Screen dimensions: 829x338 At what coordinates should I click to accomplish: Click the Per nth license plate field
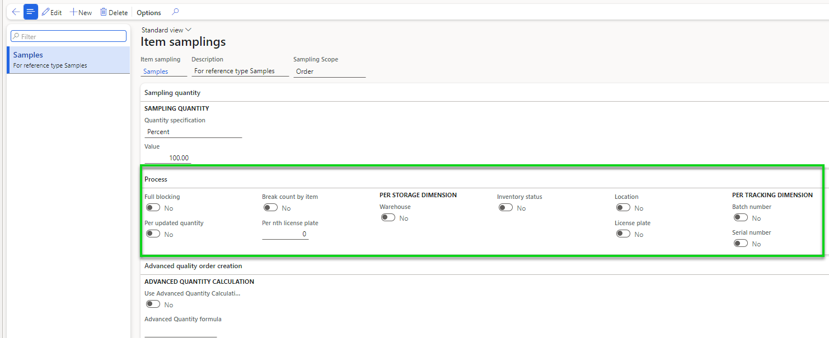pos(285,234)
